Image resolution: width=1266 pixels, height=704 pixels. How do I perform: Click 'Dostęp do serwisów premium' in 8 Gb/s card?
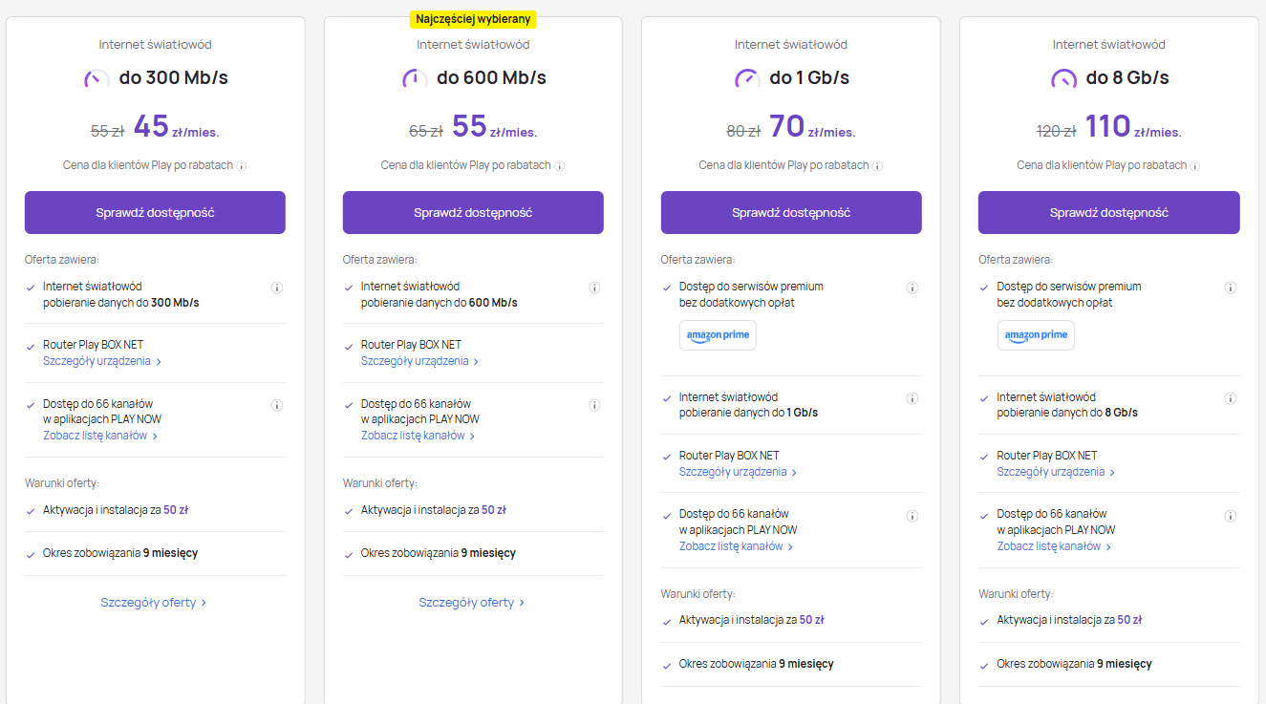pos(1069,287)
